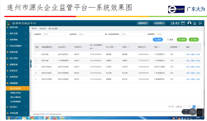
Task: Click the logout icon in top bar
Action: coord(200,23)
